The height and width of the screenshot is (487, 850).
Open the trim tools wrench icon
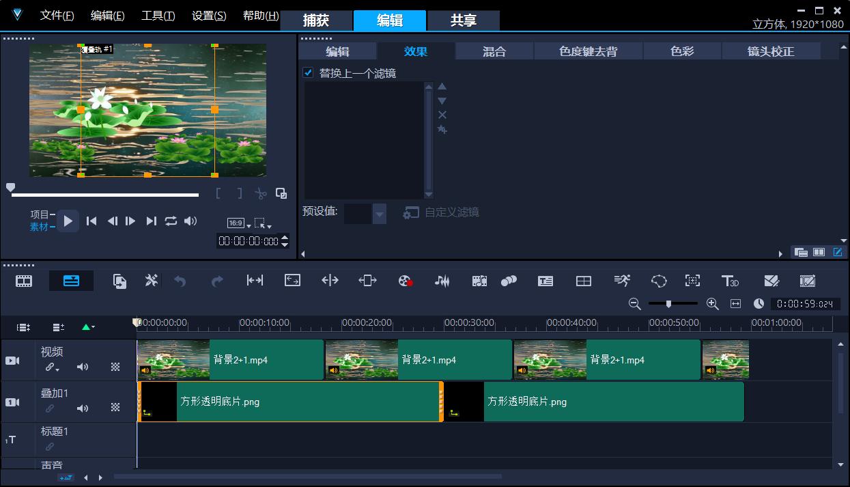click(x=151, y=281)
